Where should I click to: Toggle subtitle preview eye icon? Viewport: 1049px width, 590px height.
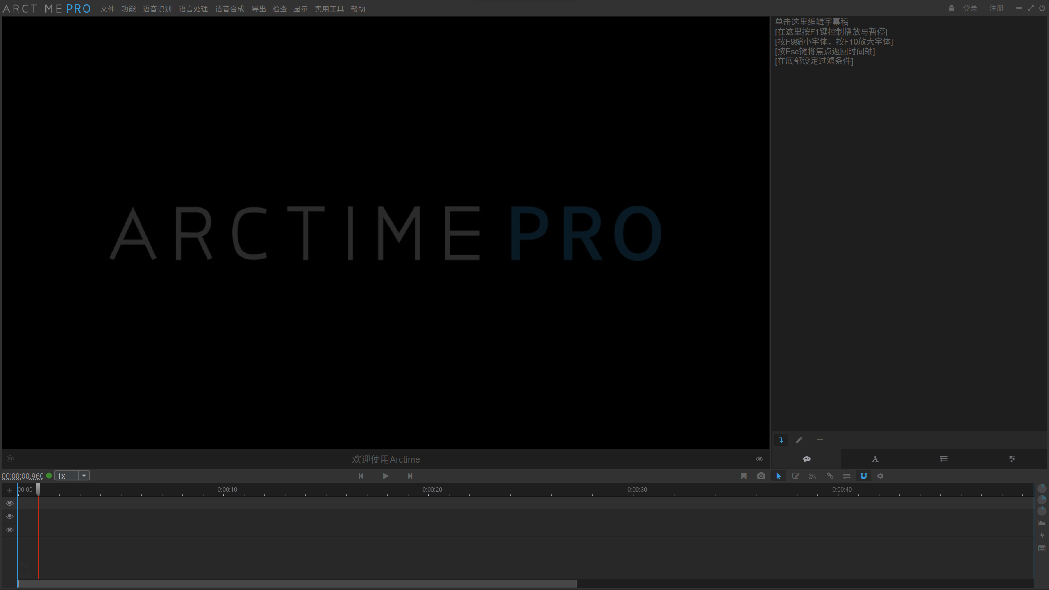759,459
